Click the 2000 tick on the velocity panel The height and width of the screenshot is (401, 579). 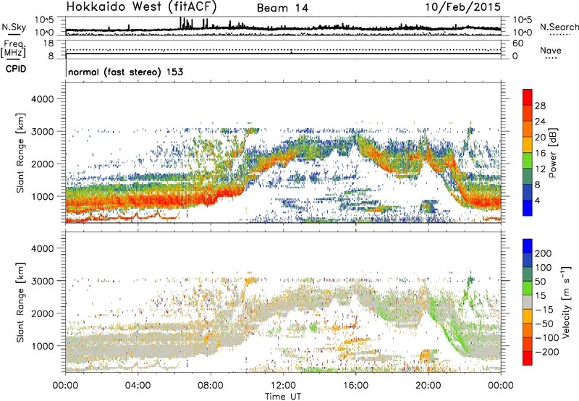pos(43,313)
